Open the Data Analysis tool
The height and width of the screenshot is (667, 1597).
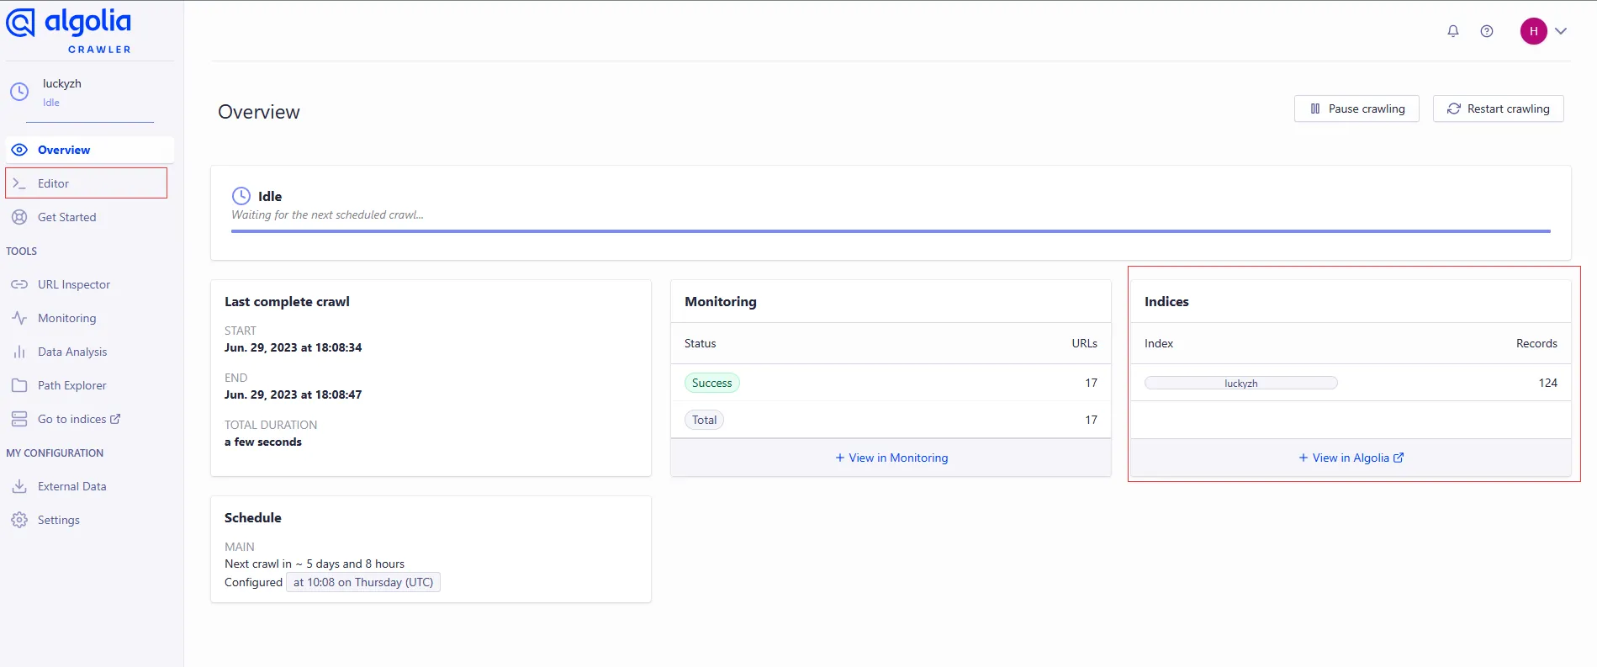point(90,352)
